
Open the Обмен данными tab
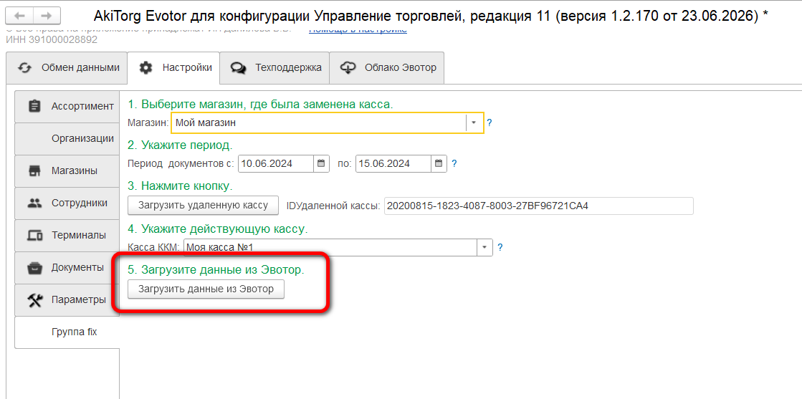tap(67, 67)
